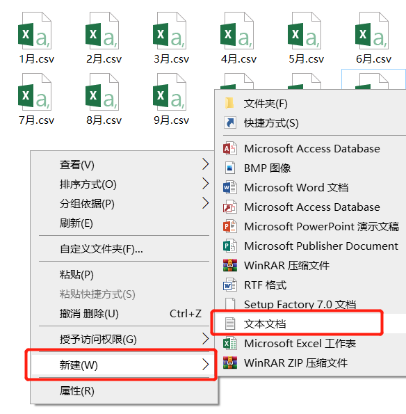Select the 2月.csv file icon
Screen dimensions: 406x414
102,31
